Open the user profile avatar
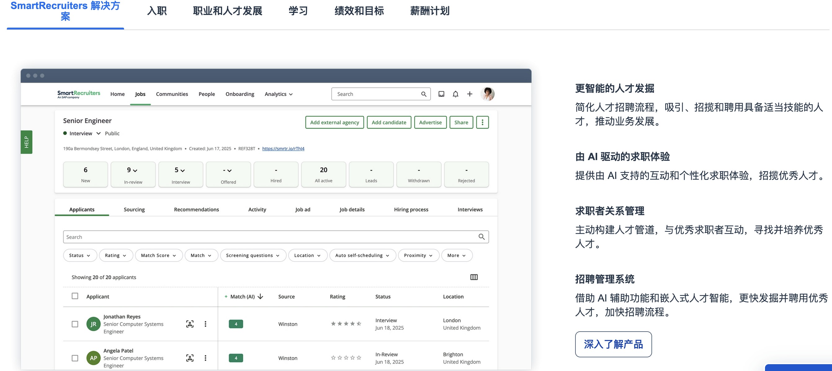 (x=487, y=94)
